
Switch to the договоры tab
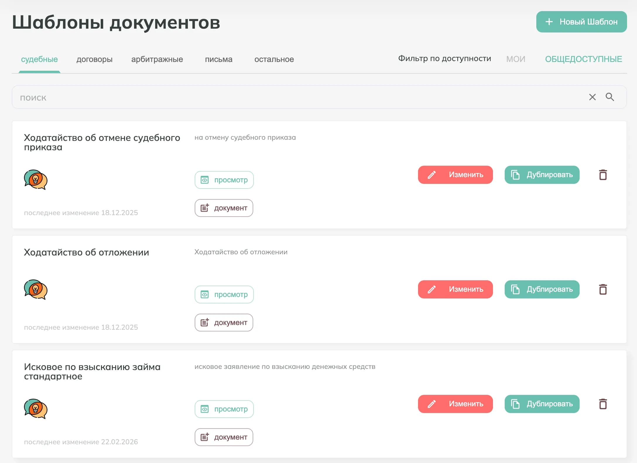tap(94, 59)
